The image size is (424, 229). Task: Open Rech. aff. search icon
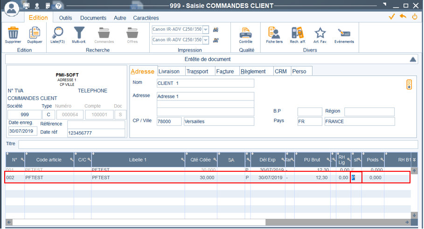[x=298, y=33]
